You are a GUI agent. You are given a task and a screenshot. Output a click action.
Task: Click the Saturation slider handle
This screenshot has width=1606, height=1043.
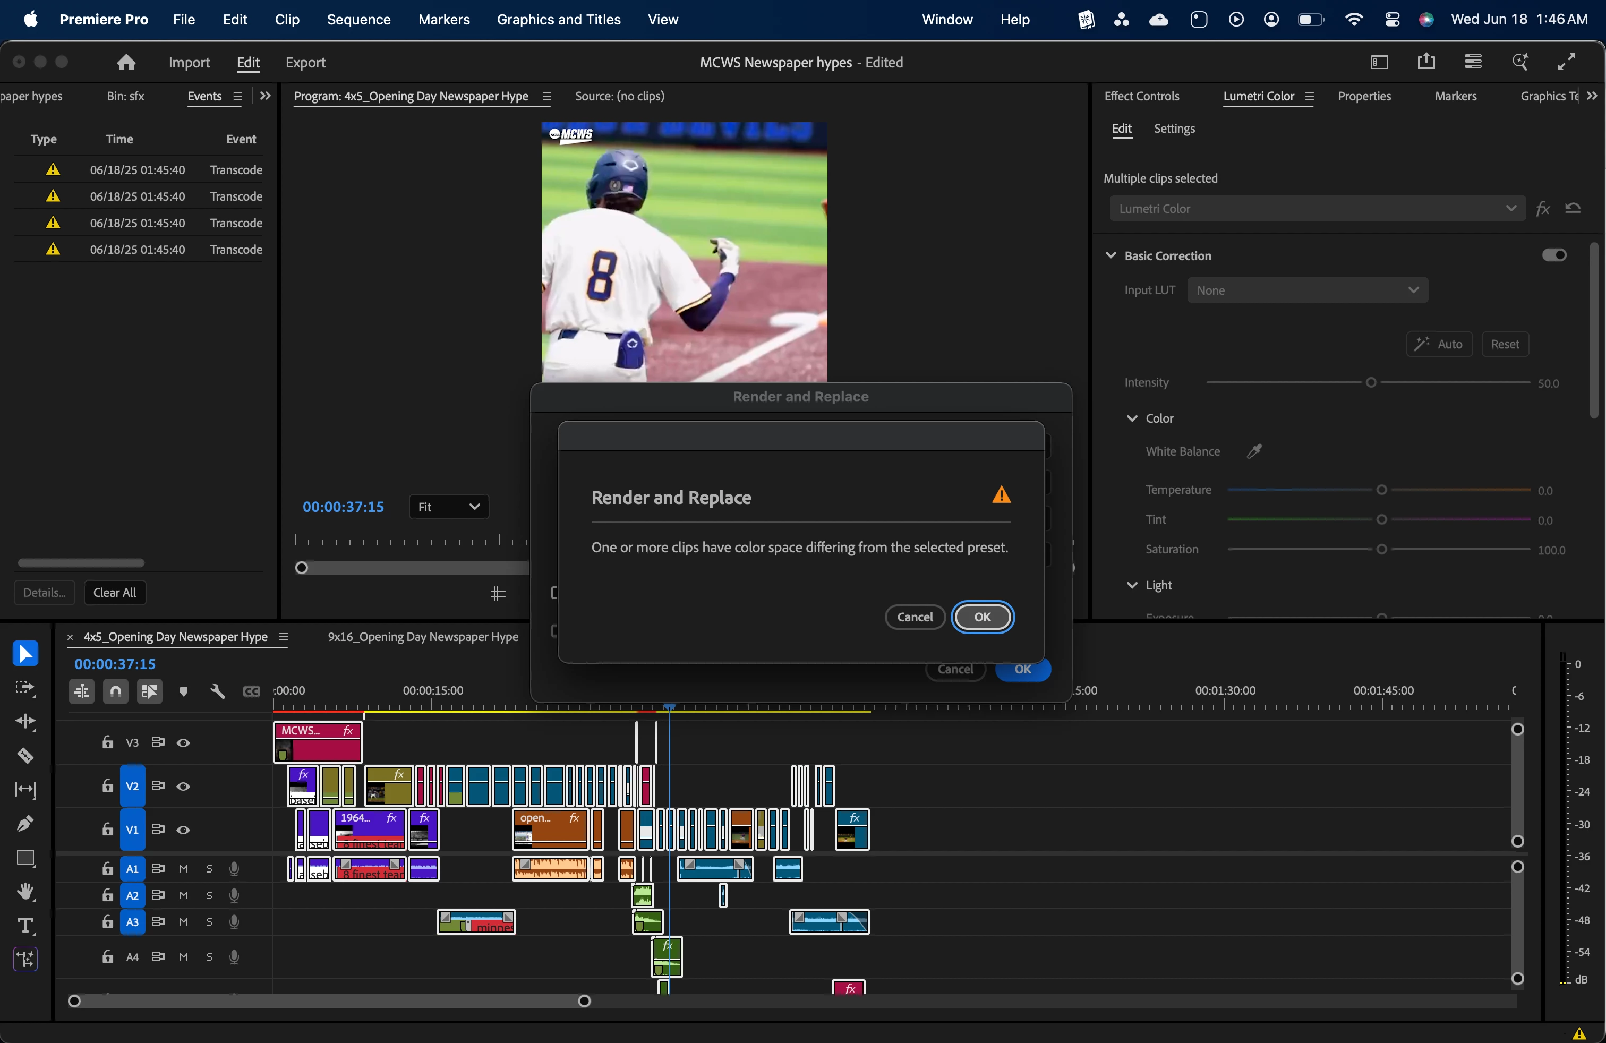coord(1381,549)
